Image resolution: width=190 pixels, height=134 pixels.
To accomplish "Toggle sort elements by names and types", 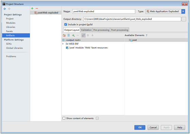I will click(x=83, y=36).
